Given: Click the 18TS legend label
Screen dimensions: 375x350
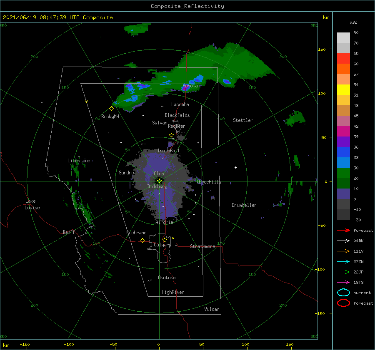Looking at the screenshot, I should tap(358, 283).
